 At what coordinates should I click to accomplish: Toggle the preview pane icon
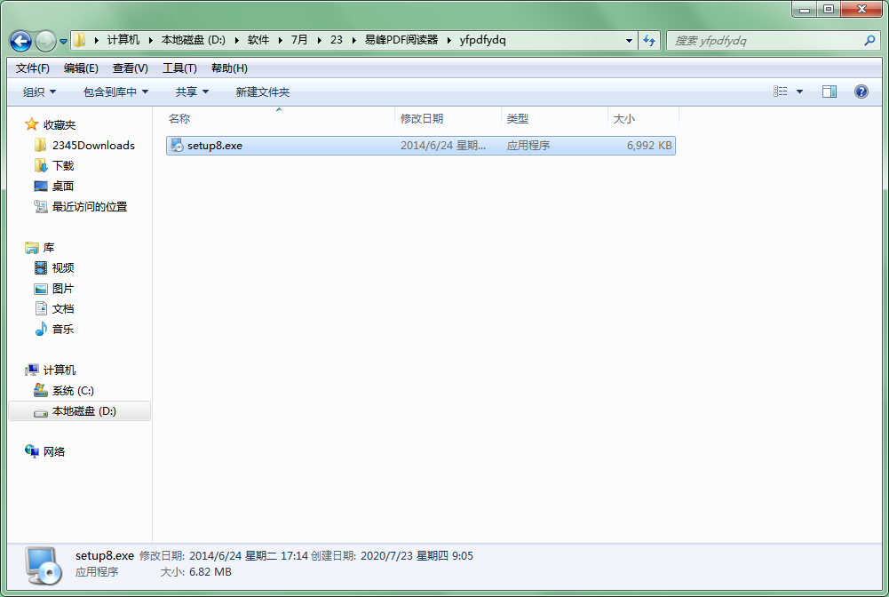tap(829, 92)
